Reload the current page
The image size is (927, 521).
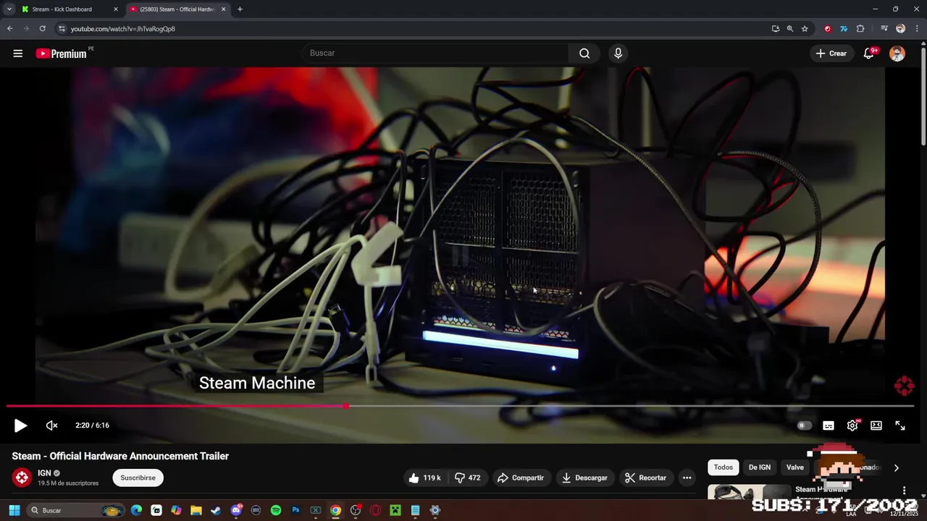pos(43,29)
